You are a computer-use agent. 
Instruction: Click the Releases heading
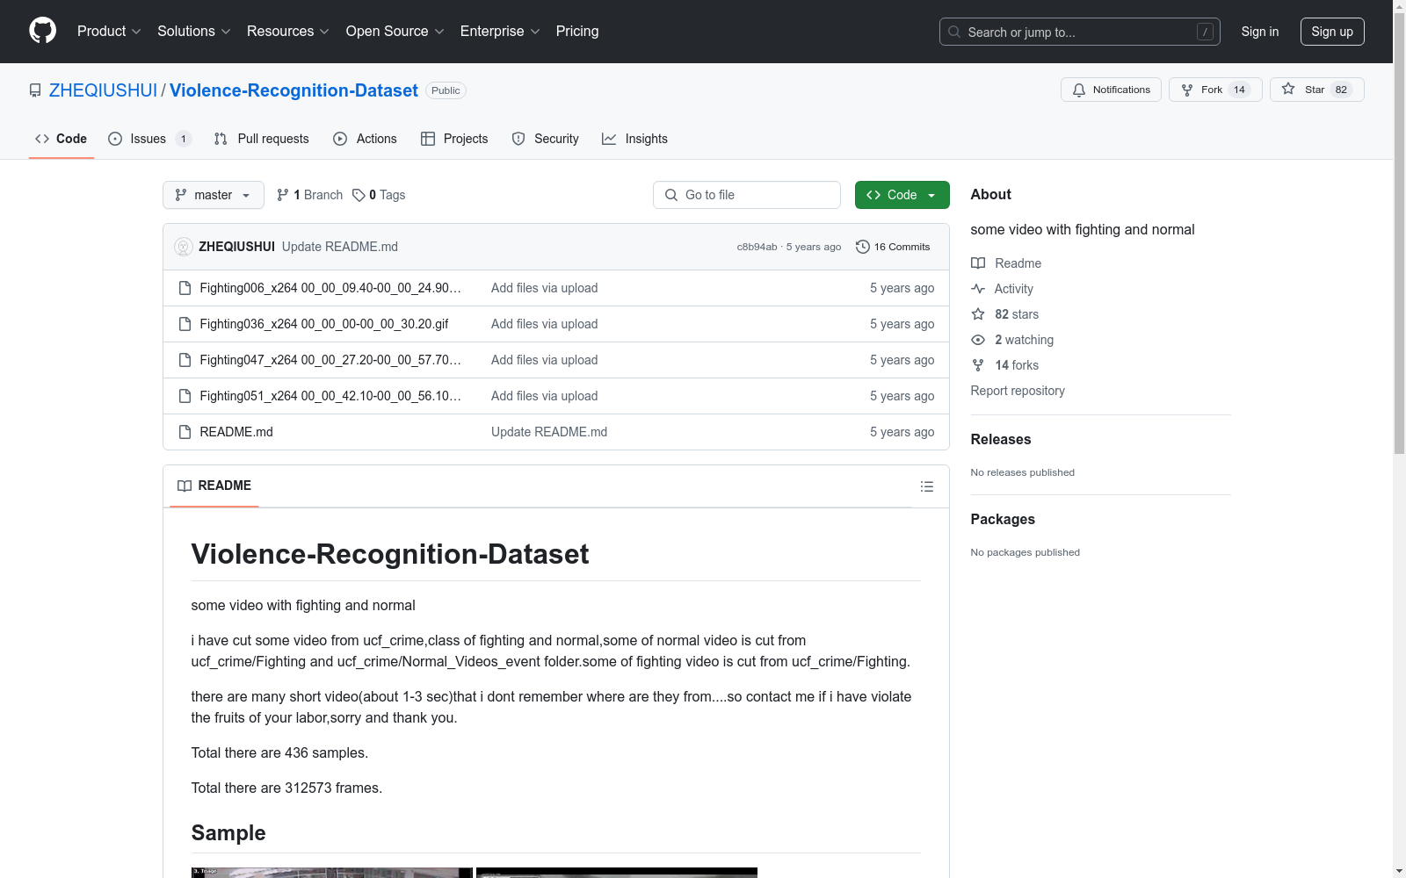click(1001, 440)
